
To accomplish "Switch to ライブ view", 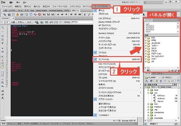I will pyautogui.click(x=29, y=22).
